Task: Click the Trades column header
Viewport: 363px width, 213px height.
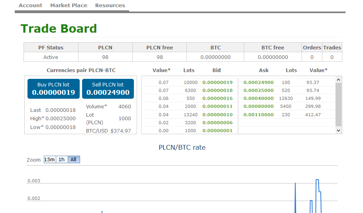Action: pos(332,47)
